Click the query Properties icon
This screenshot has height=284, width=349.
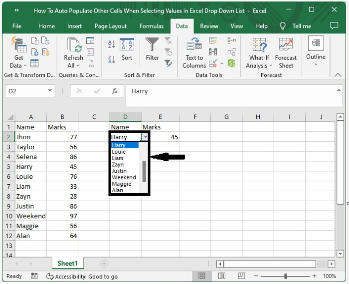pos(90,52)
